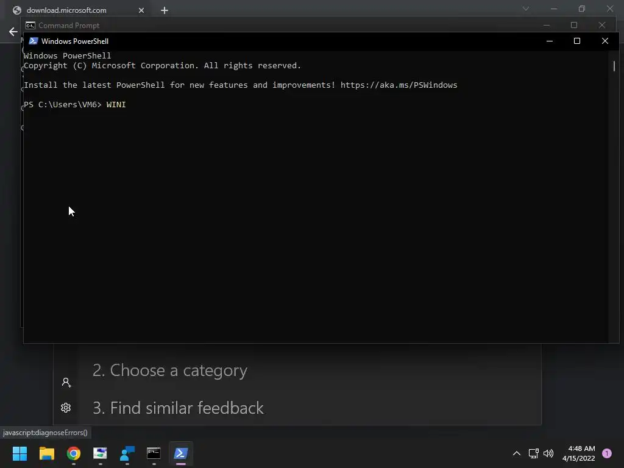Viewport: 624px width, 468px height.
Task: Open the browser tab search chevron
Action: 526,9
